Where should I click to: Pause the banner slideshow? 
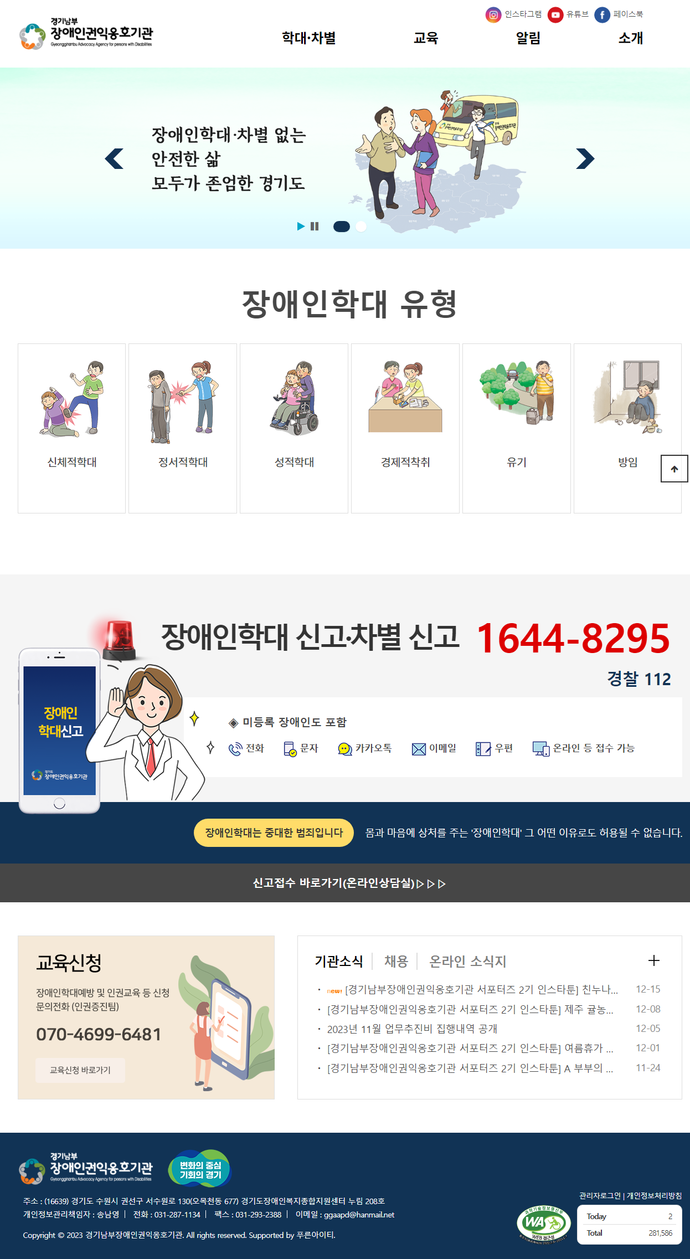[x=315, y=226]
